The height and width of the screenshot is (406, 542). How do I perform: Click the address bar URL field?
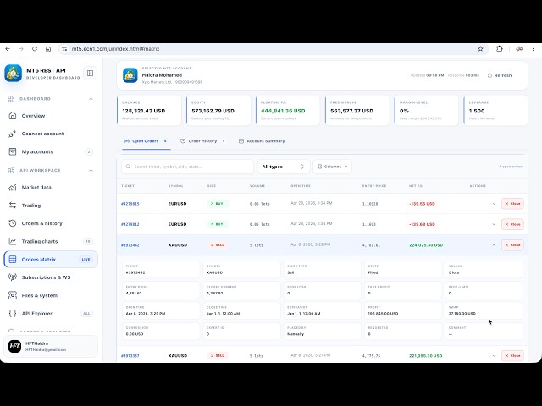(x=273, y=49)
